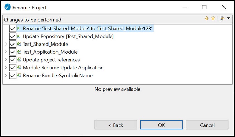This screenshot has width=235, height=137.
Task: Toggle the Update Repository checkbox
Action: 13,36
